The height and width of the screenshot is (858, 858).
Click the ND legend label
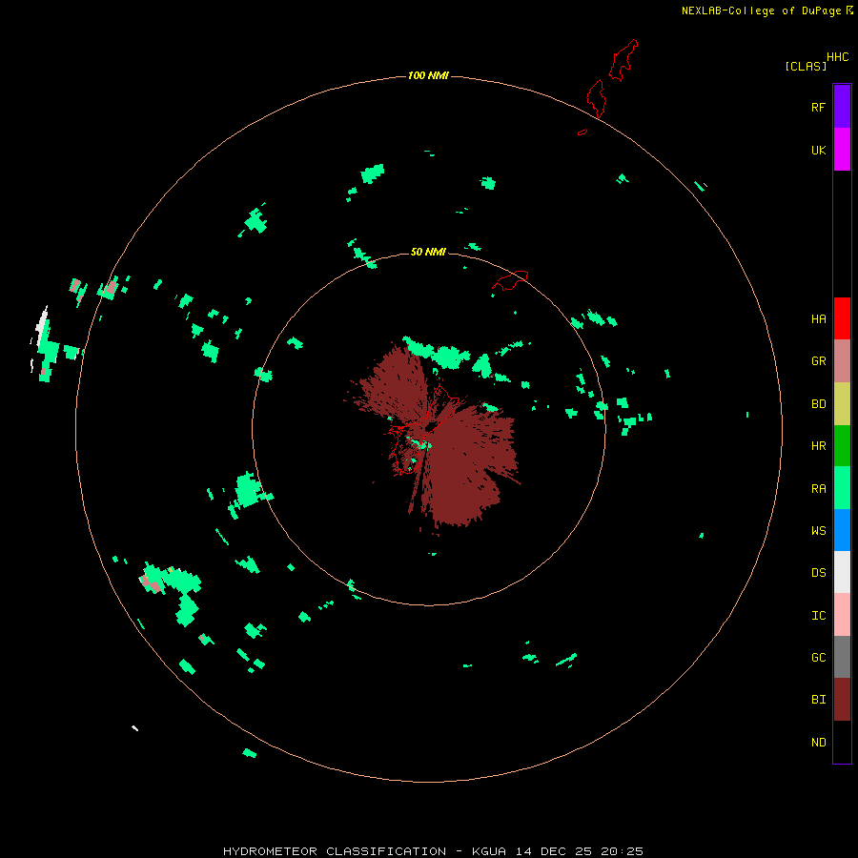click(x=818, y=743)
